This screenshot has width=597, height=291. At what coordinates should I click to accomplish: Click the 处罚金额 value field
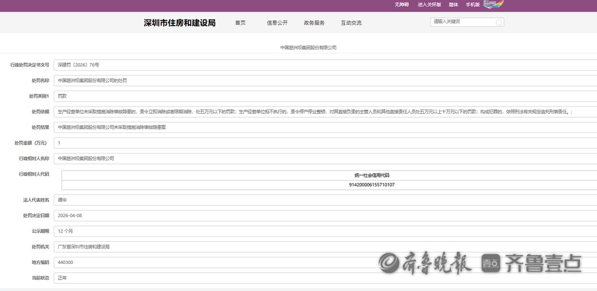325,143
